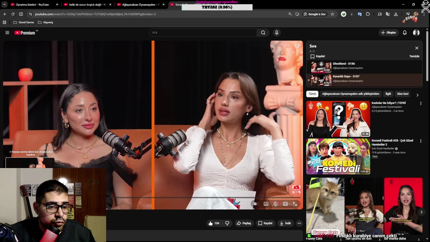Open player settings gear with HD badge

click(x=276, y=204)
